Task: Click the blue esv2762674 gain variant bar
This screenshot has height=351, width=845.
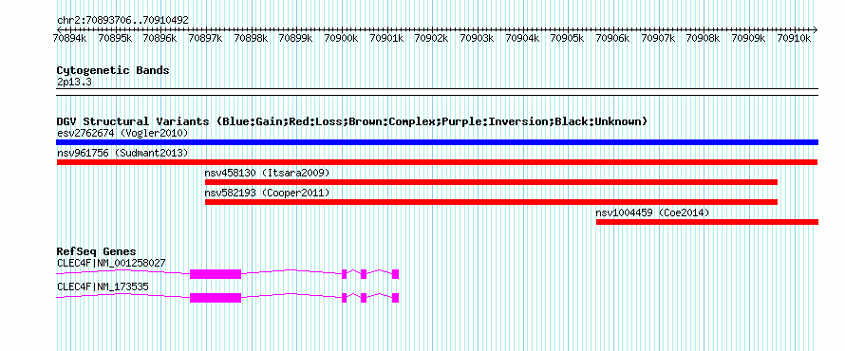Action: (437, 142)
